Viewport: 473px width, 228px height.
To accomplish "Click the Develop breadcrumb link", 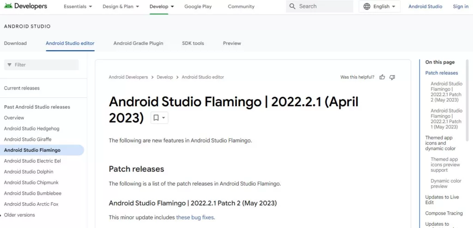I will tap(165, 77).
